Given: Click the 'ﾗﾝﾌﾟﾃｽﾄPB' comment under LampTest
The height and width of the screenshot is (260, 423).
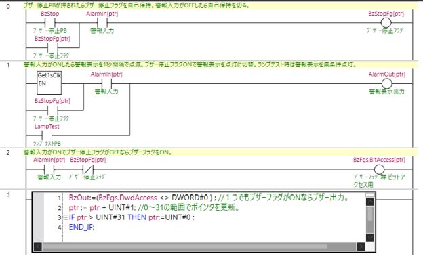Looking at the screenshot, I should 47,144.
